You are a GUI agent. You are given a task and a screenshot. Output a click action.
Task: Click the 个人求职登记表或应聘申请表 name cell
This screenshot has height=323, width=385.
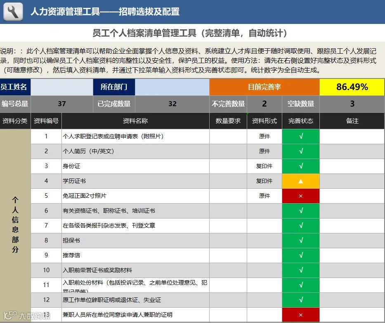pyautogui.click(x=135, y=136)
